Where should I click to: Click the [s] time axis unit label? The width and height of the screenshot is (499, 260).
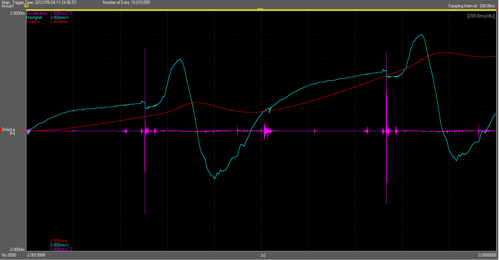click(x=263, y=255)
